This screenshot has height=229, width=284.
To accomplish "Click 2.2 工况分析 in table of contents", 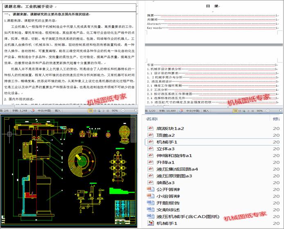I will (x=212, y=89).
